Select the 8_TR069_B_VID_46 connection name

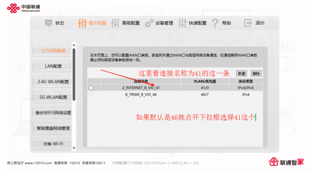coord(141,95)
